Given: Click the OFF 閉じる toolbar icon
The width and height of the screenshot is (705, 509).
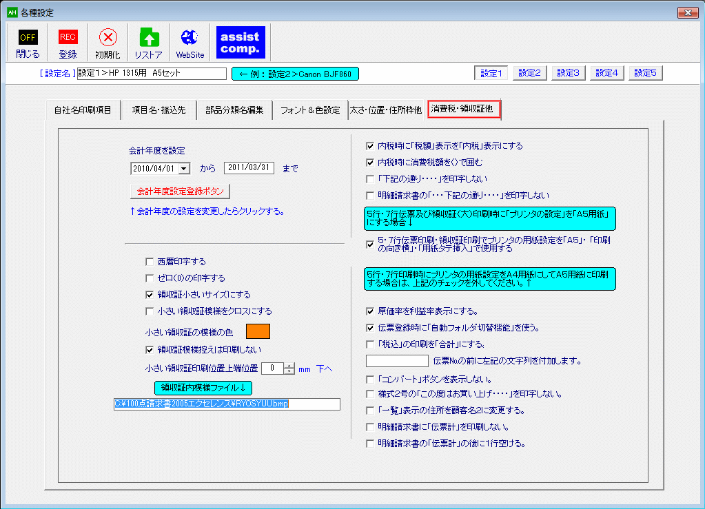Looking at the screenshot, I should coord(28,43).
